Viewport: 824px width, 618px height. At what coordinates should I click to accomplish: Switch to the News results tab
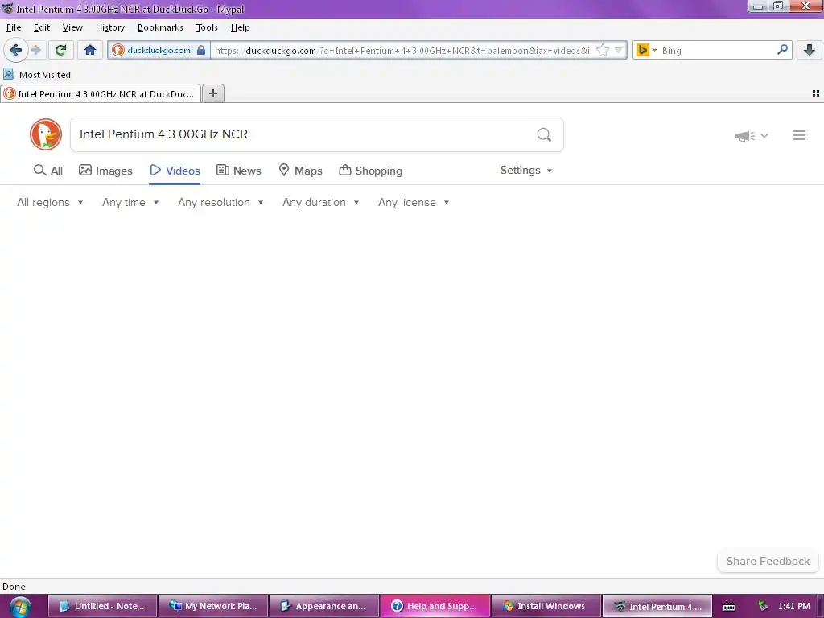tap(238, 171)
